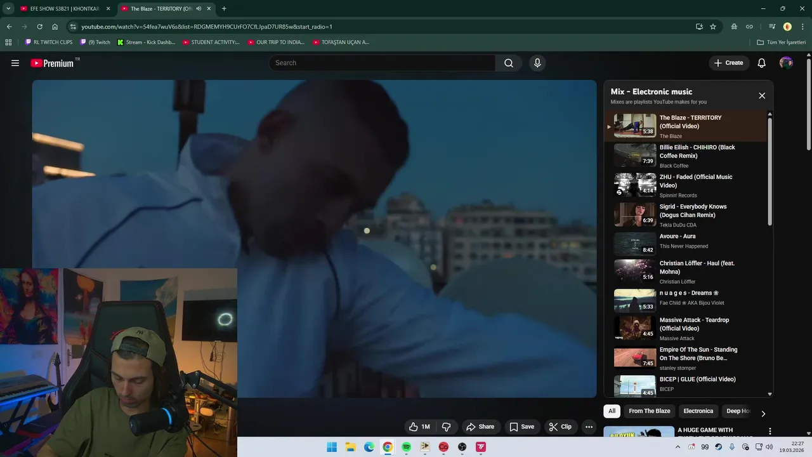The width and height of the screenshot is (812, 457).
Task: Play Empire Of The Sun - Standing On The Shore
Action: click(686, 358)
